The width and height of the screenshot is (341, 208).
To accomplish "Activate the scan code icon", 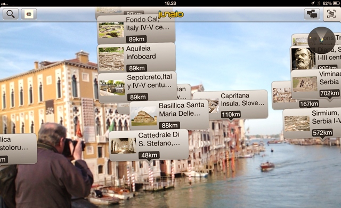I will point(331,14).
